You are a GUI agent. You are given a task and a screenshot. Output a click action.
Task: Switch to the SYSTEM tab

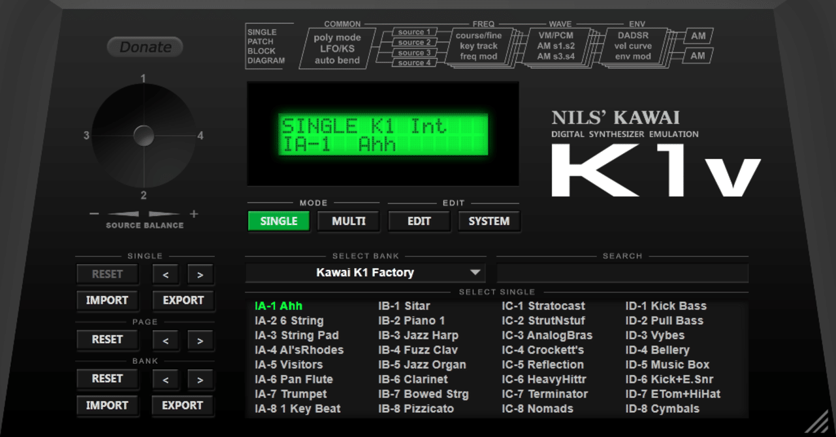(489, 221)
